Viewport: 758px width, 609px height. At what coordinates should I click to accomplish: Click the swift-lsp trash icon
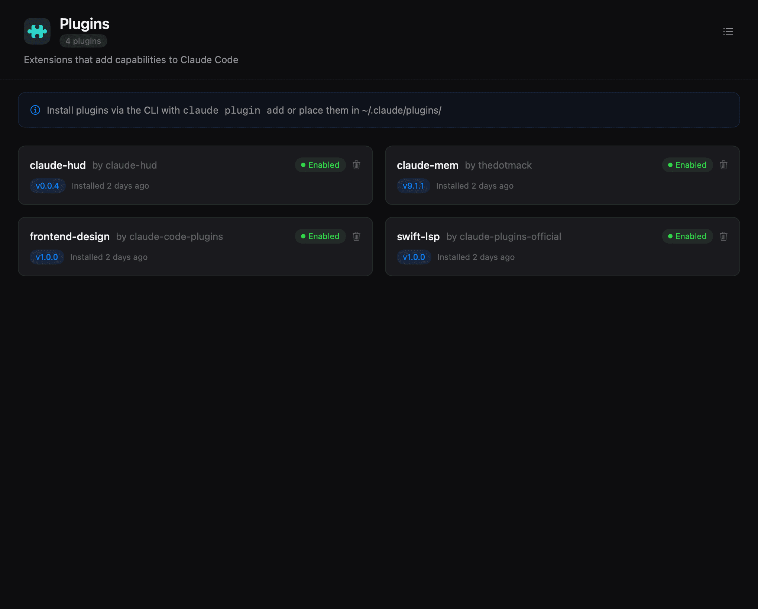(x=723, y=236)
